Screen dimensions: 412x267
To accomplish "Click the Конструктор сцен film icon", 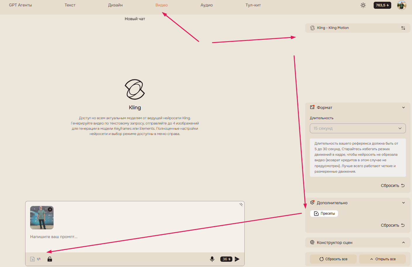I will 312,242.
